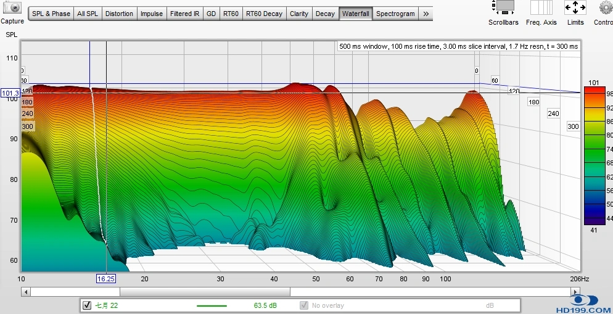613x314 pixels.
Task: Open the SPL & Phase tab
Action: coord(51,14)
